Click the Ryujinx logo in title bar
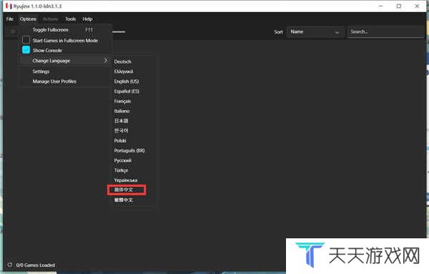 (x=9, y=6)
